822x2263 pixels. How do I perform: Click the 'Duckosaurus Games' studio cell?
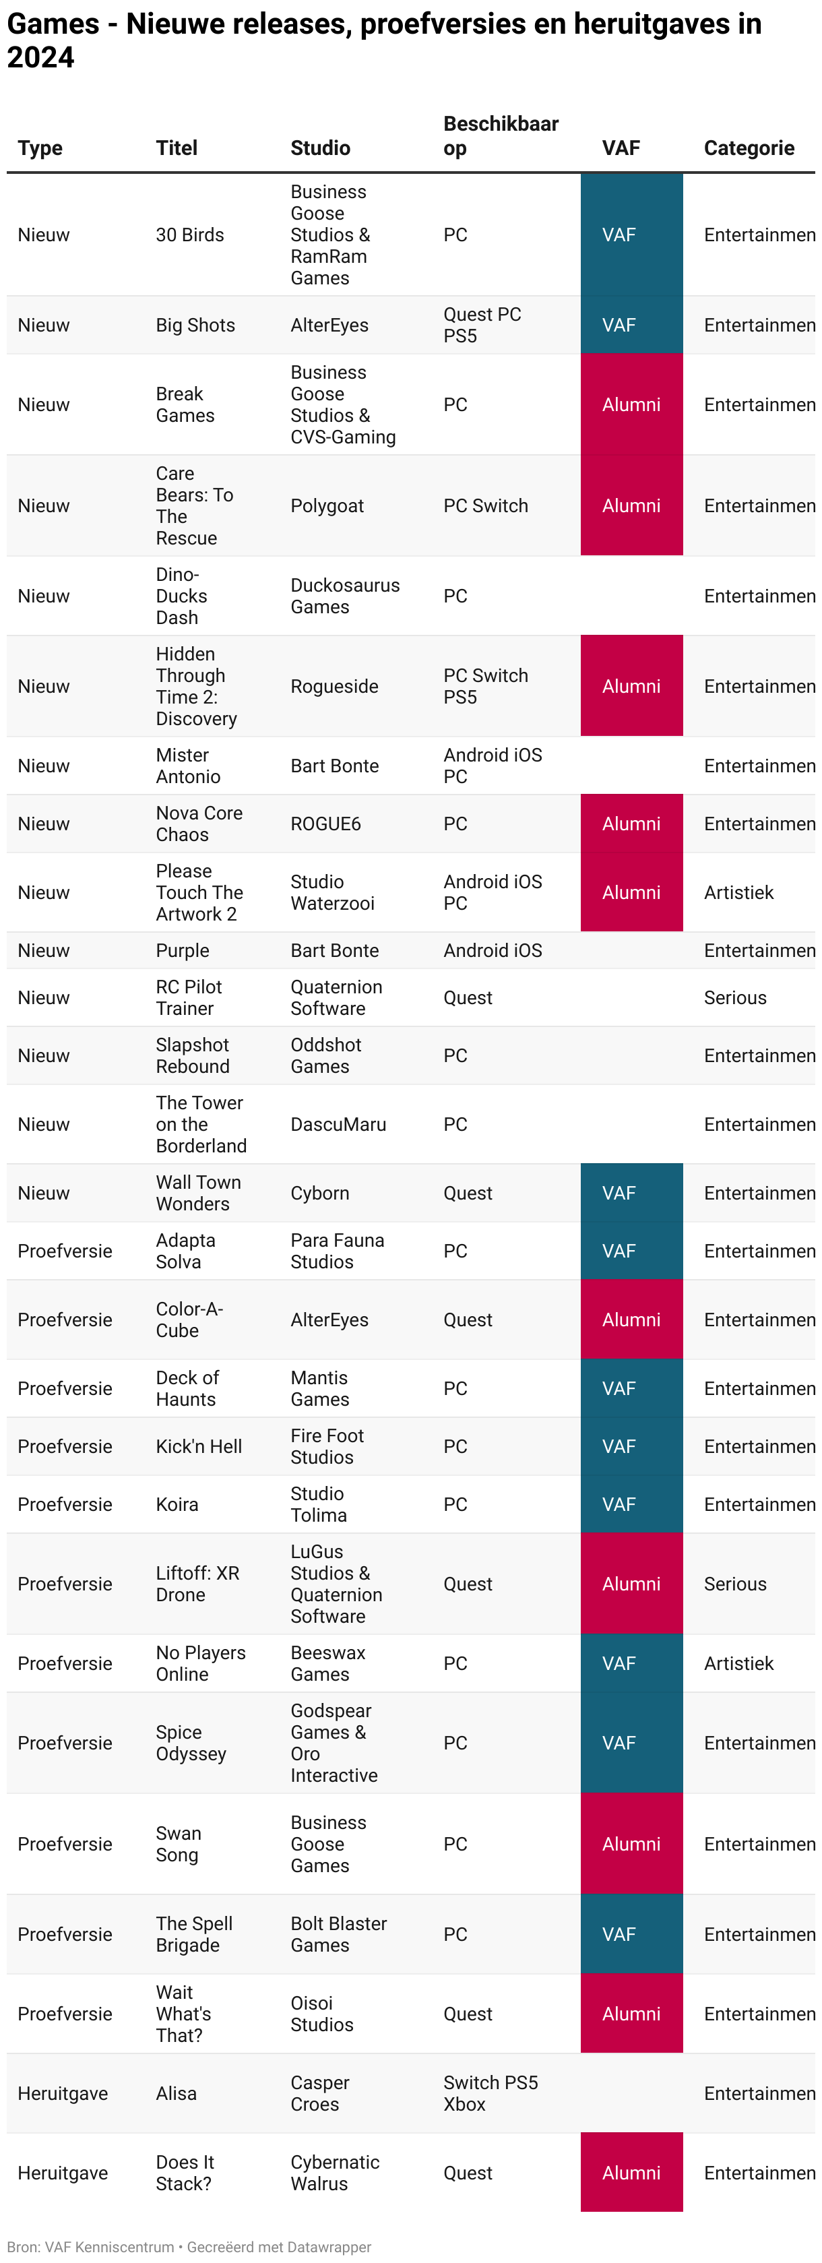point(344,596)
